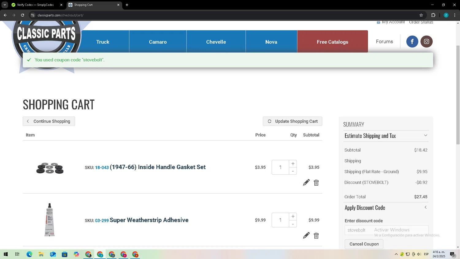Click the discount code field containing stovebolt
The width and height of the screenshot is (460, 259).
point(386,230)
